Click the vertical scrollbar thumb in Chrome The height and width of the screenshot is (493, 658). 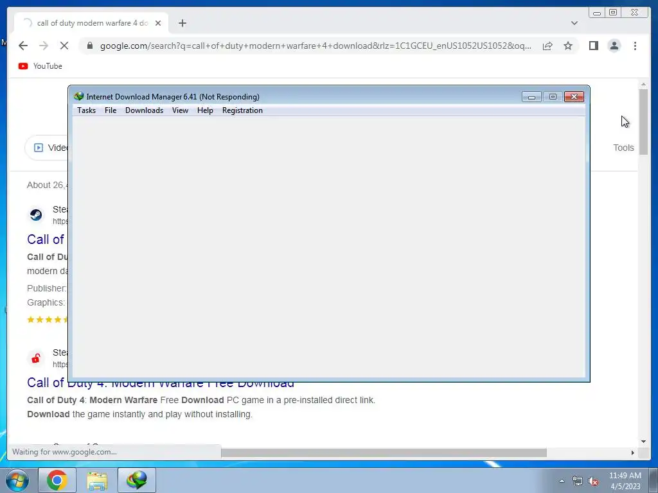(643, 122)
